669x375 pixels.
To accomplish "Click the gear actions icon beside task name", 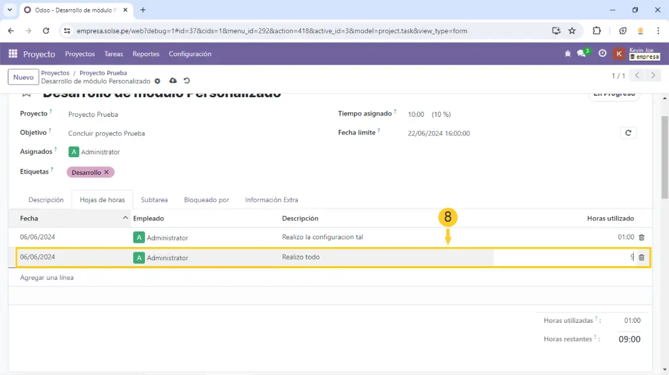I will pyautogui.click(x=157, y=82).
